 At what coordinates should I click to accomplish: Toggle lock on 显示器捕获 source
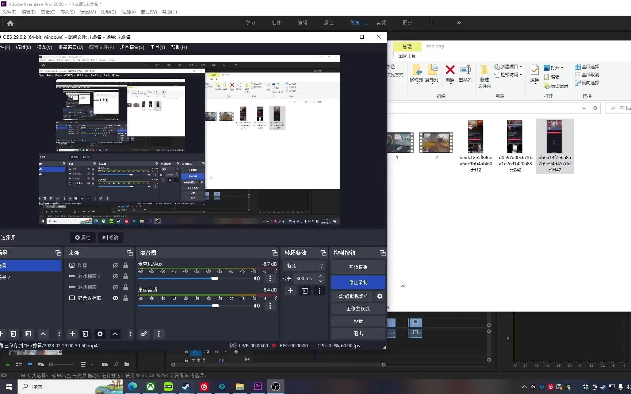coord(126,298)
